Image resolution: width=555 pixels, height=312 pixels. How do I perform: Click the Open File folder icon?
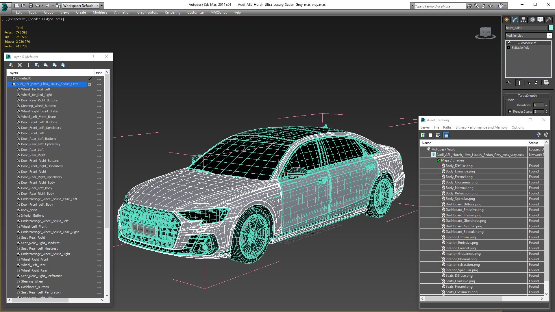23,5
